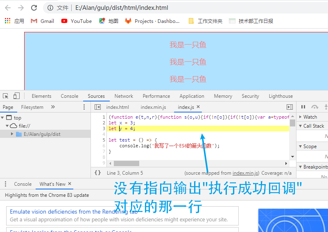Step over next function call

point(314,107)
